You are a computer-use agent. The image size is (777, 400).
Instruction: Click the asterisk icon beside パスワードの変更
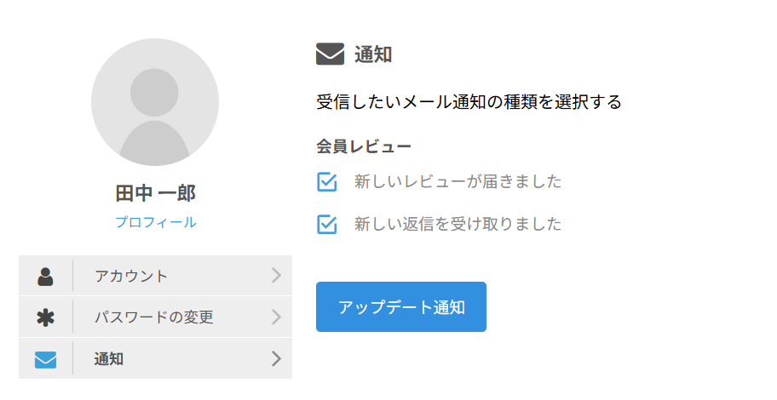click(45, 317)
